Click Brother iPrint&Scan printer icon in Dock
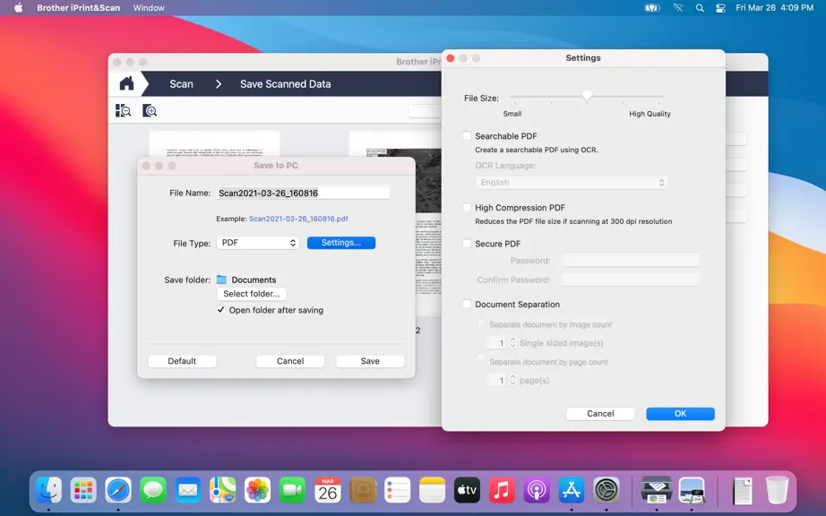 pyautogui.click(x=657, y=490)
